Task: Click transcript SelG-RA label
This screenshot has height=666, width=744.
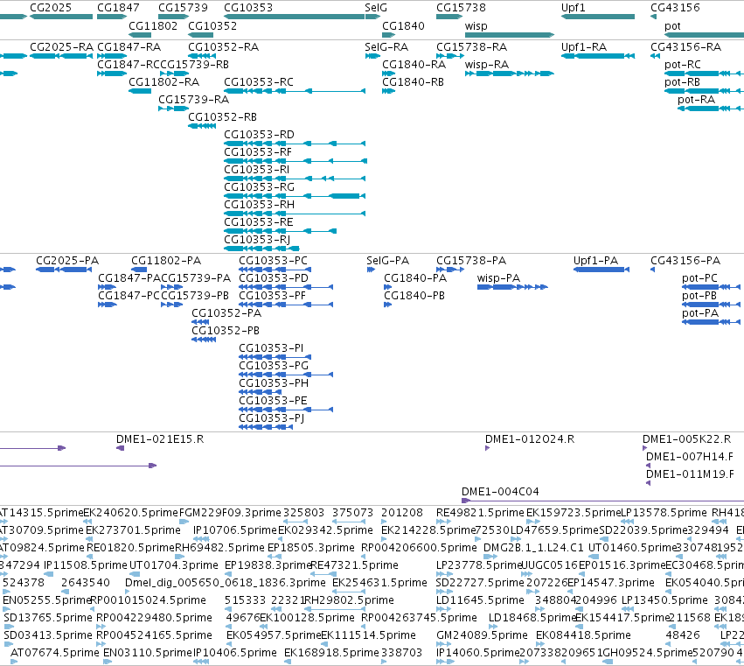Action: (x=386, y=47)
